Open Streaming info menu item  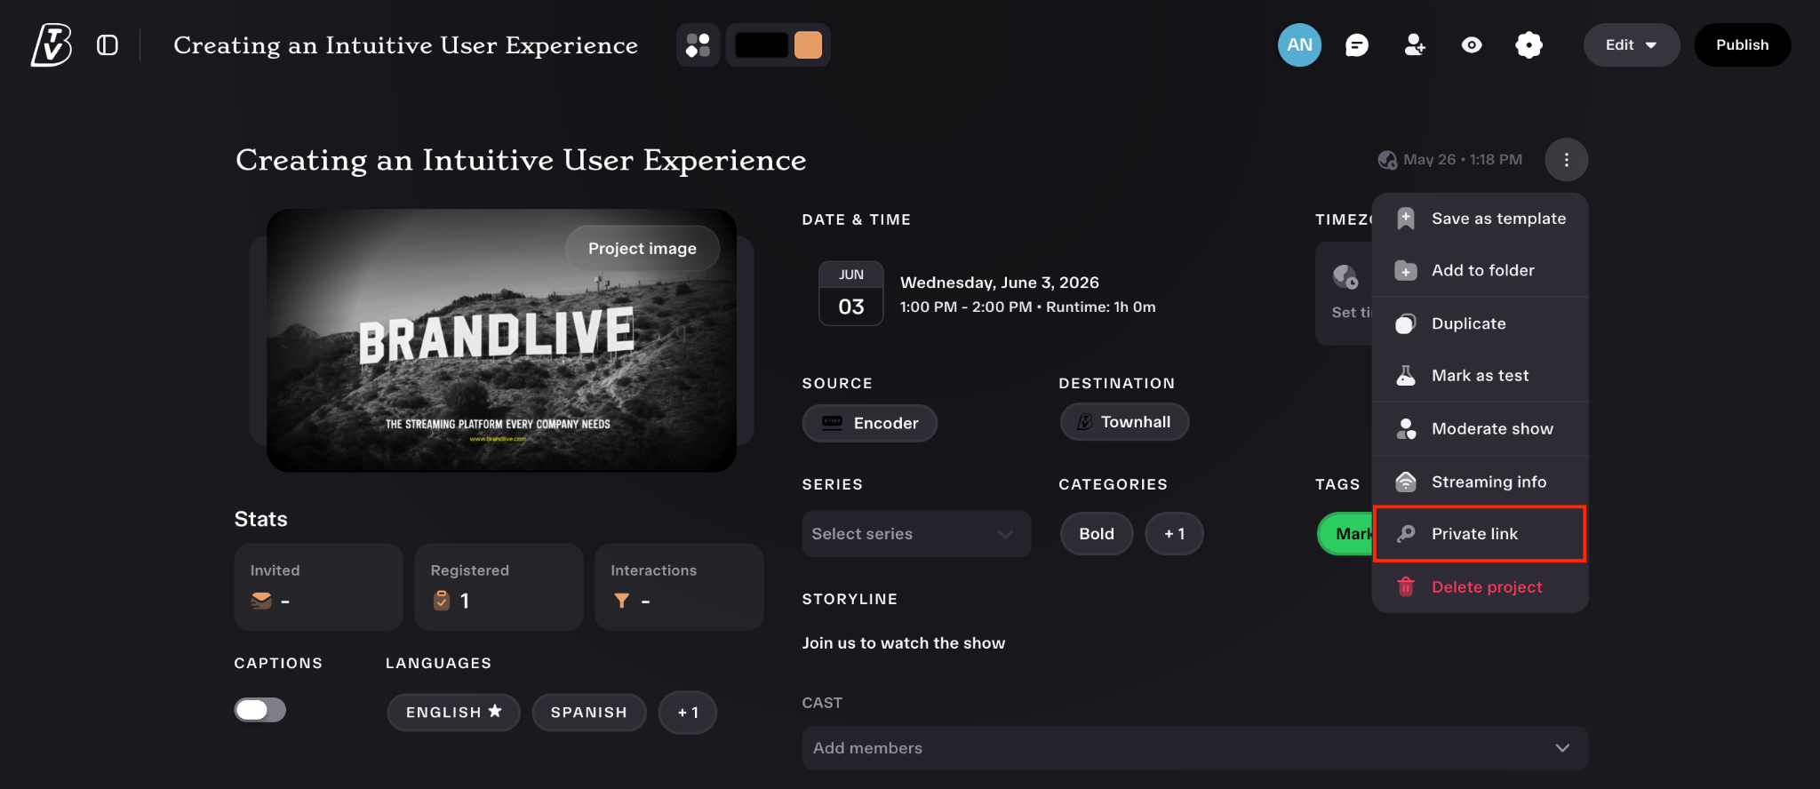(x=1481, y=482)
